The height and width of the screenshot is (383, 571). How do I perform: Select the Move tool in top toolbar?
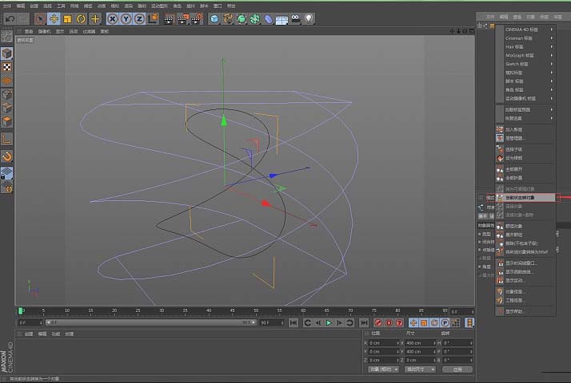click(x=54, y=18)
